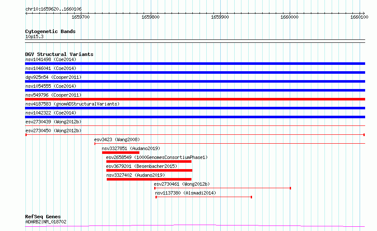Click the thin red line for esv2730439
Viewport: 377px width, 231px height.
195,125
